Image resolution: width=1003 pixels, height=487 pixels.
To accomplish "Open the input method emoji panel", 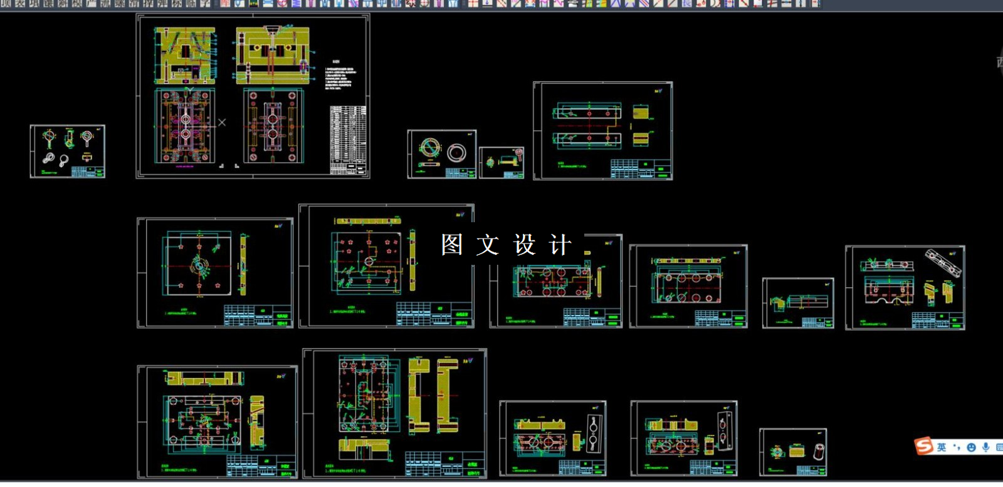I will tap(971, 447).
